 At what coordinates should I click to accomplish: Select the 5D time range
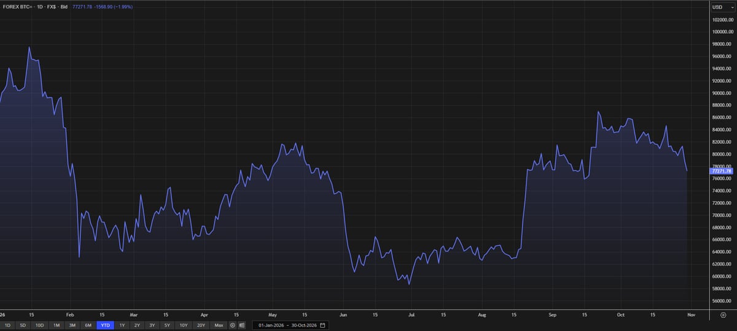(x=23, y=325)
